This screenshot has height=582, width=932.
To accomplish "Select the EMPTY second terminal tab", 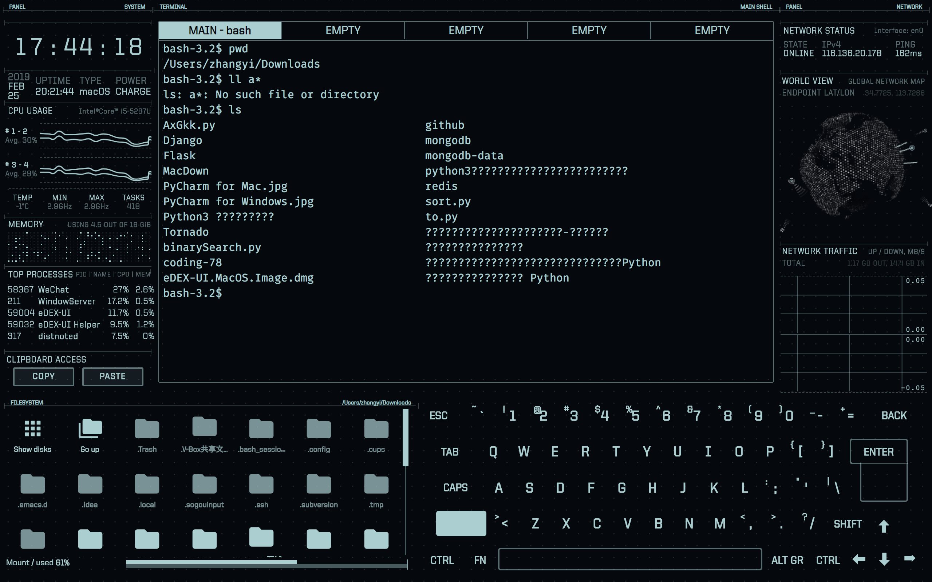I will click(x=343, y=30).
